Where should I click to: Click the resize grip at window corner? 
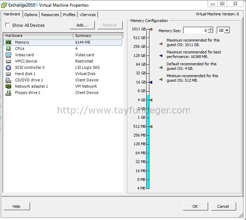241,215
